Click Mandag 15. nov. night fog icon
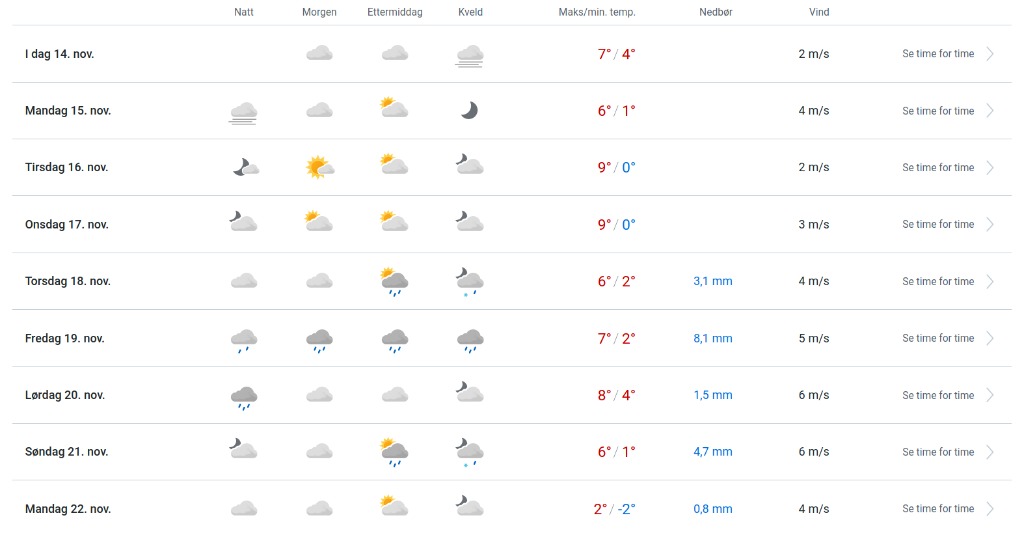 pos(243,112)
